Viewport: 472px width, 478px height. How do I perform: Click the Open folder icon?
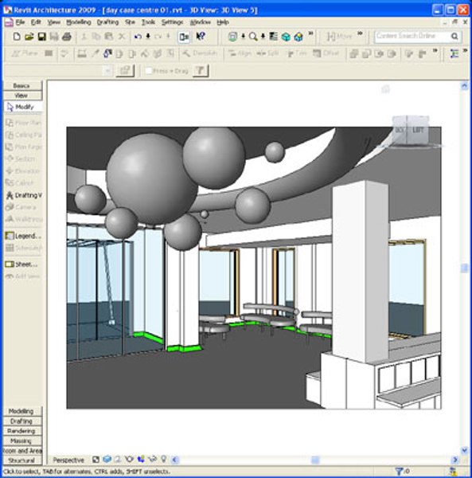tap(29, 37)
